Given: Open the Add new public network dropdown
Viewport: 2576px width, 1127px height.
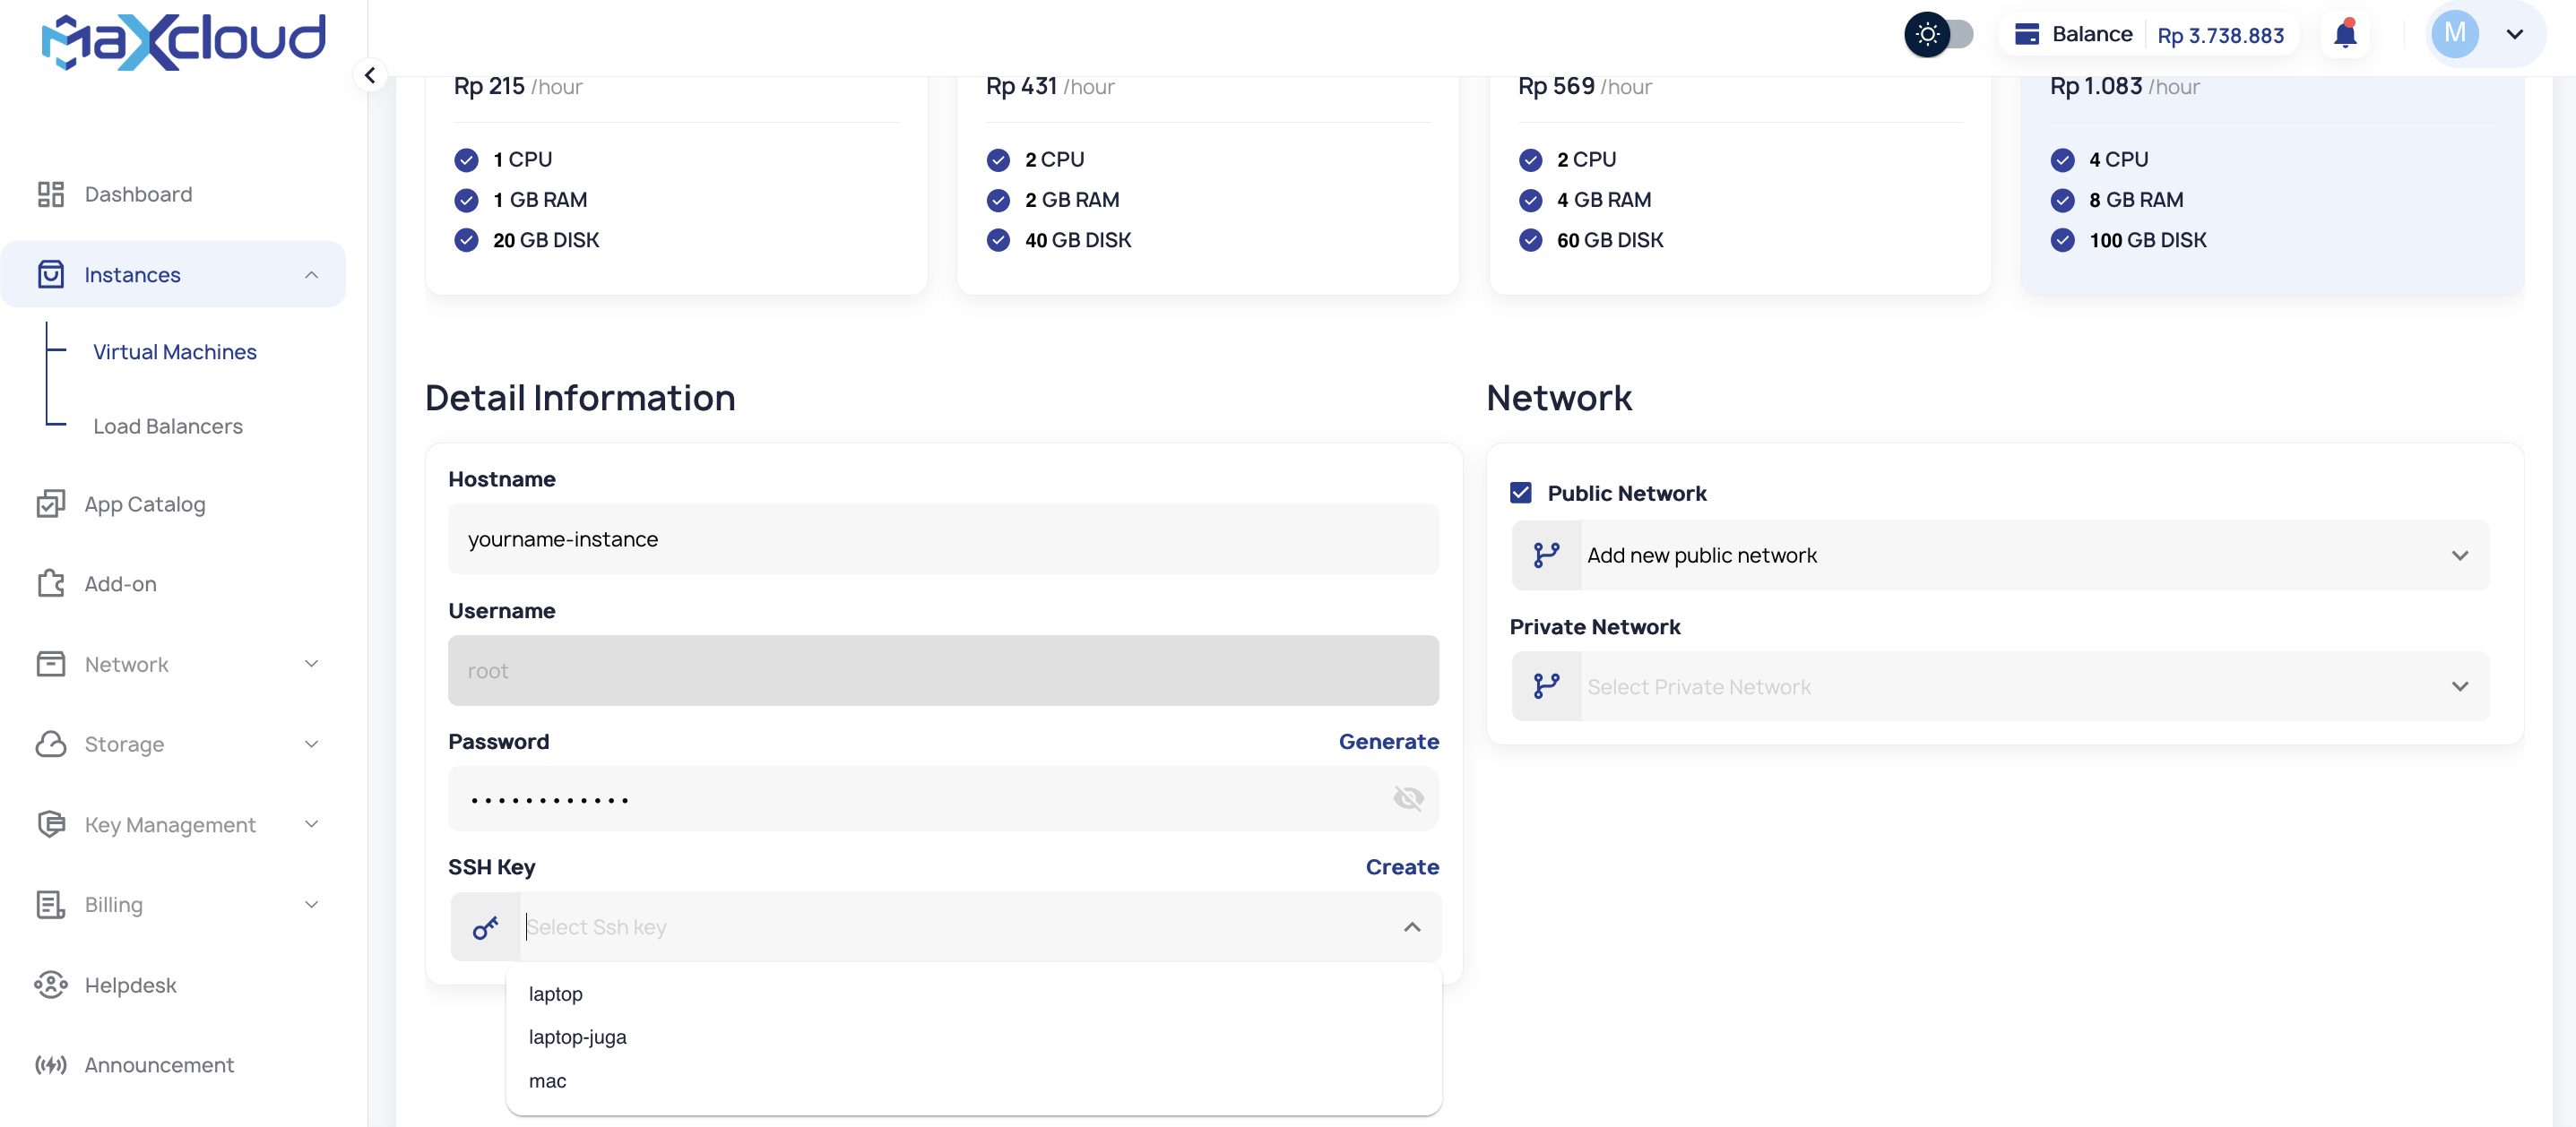Looking at the screenshot, I should (x=2000, y=555).
